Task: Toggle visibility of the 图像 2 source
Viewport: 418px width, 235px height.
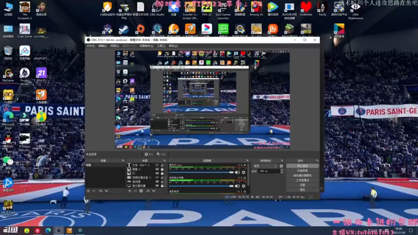Action: (157, 169)
